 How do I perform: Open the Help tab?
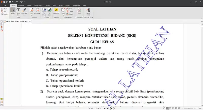pyautogui.click(x=85, y=5)
